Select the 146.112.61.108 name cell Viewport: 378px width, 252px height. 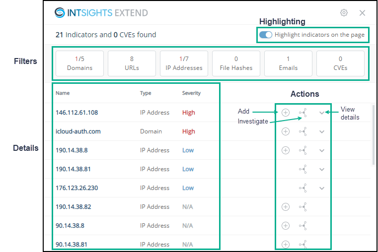[76, 113]
